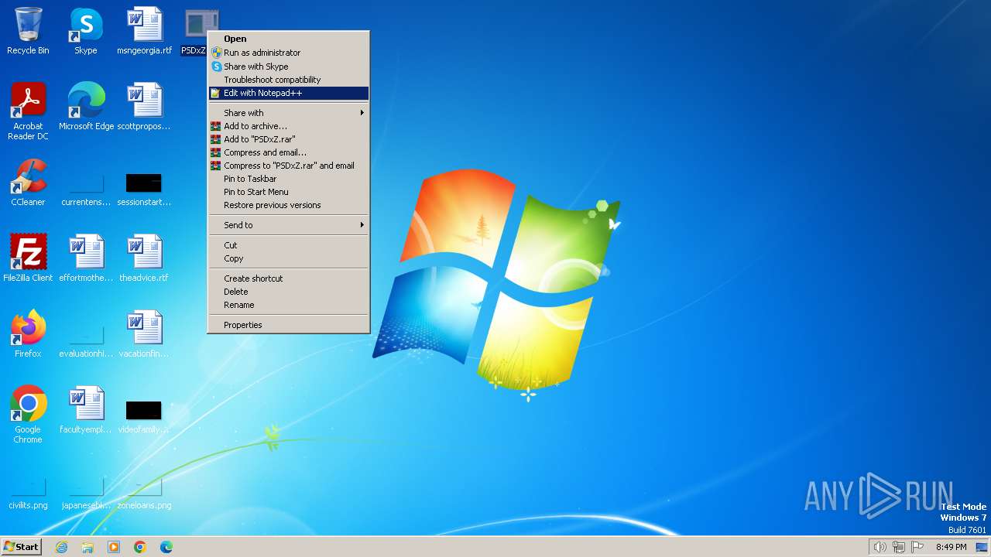The width and height of the screenshot is (991, 557).
Task: Select the CCleaner desktop shortcut
Action: tap(28, 182)
